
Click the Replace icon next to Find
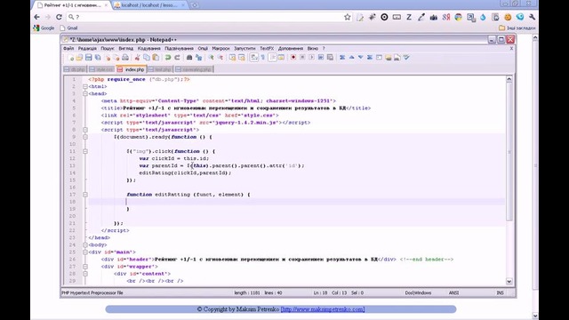198,58
